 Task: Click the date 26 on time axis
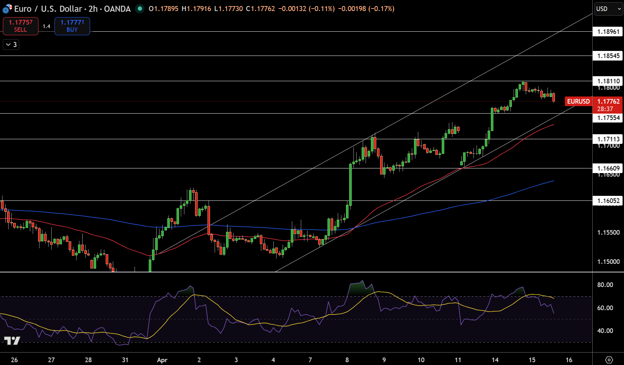coord(14,360)
